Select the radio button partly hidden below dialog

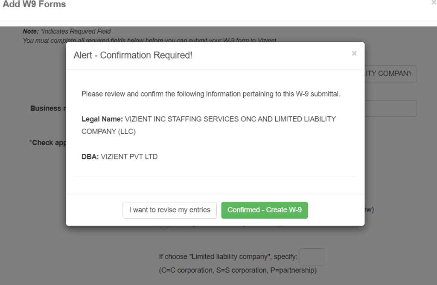point(163,227)
